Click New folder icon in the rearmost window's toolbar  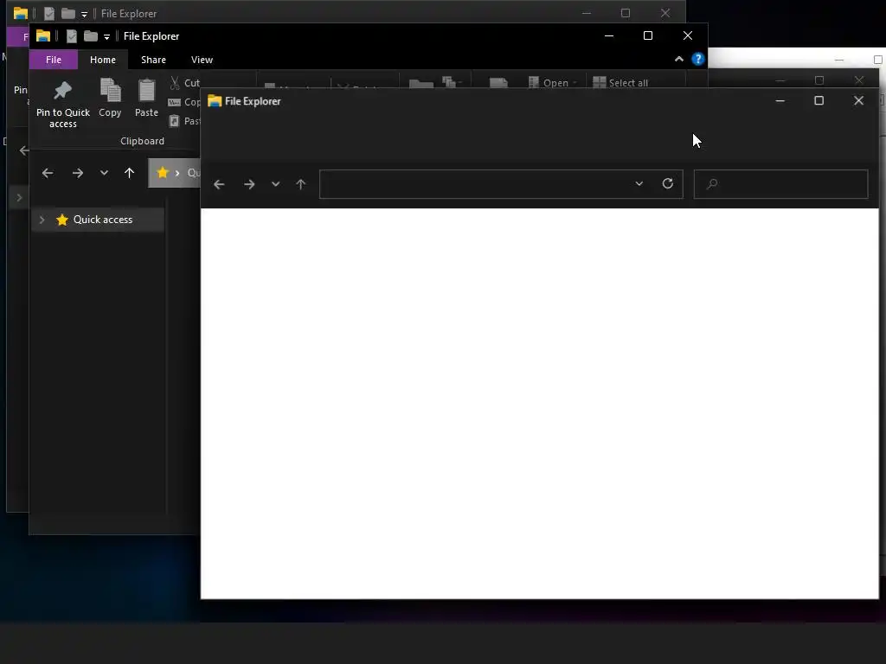[68, 14]
